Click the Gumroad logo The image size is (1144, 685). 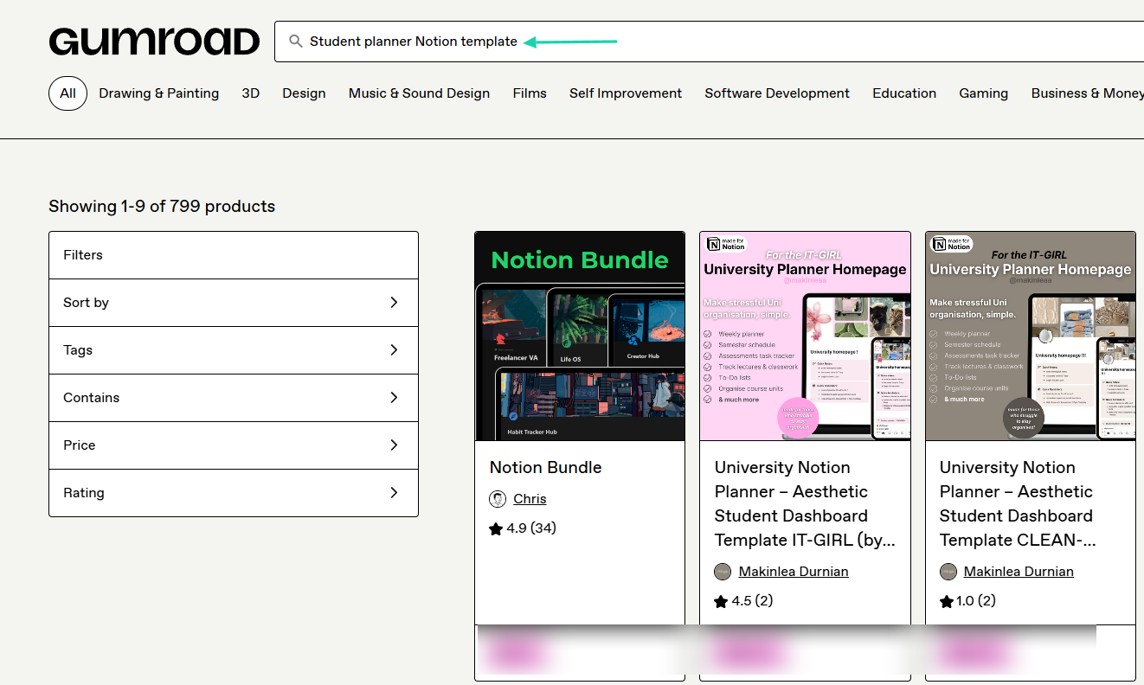[154, 42]
